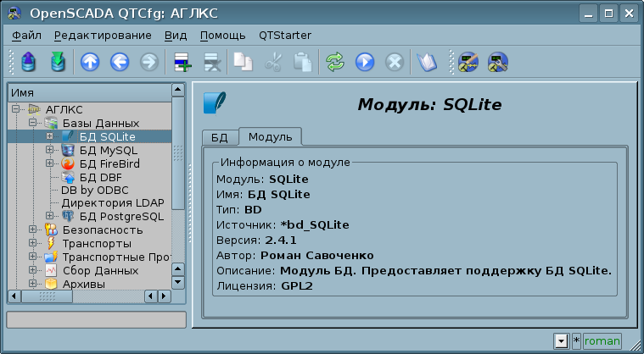Expand the БД FireBird node
Screen dimensions: 644x354
(50, 163)
